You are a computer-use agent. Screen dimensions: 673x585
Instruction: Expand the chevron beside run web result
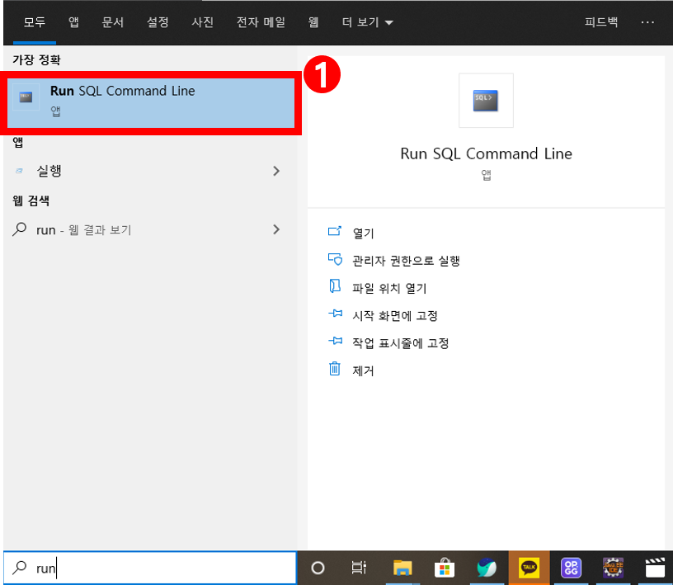pos(276,229)
